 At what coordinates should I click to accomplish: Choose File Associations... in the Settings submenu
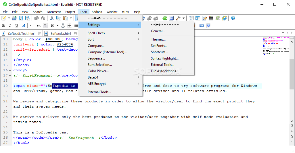(x=168, y=71)
